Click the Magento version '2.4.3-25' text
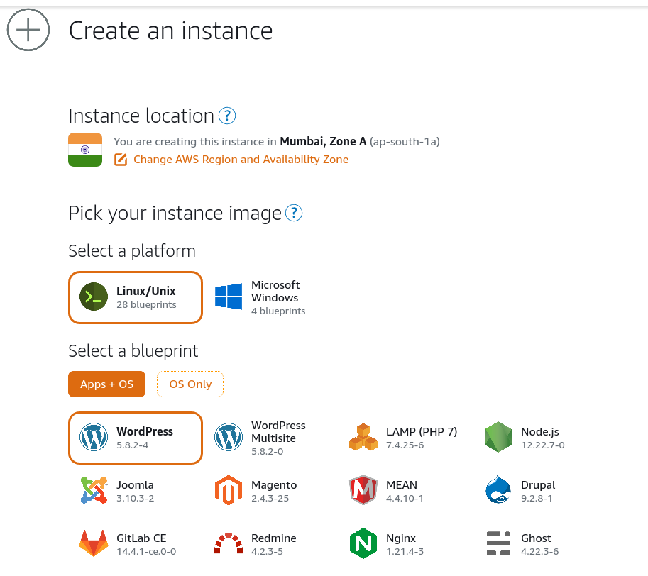 click(270, 499)
